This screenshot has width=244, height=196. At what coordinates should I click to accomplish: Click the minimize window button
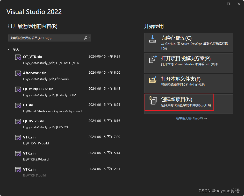pyautogui.click(x=218, y=4)
